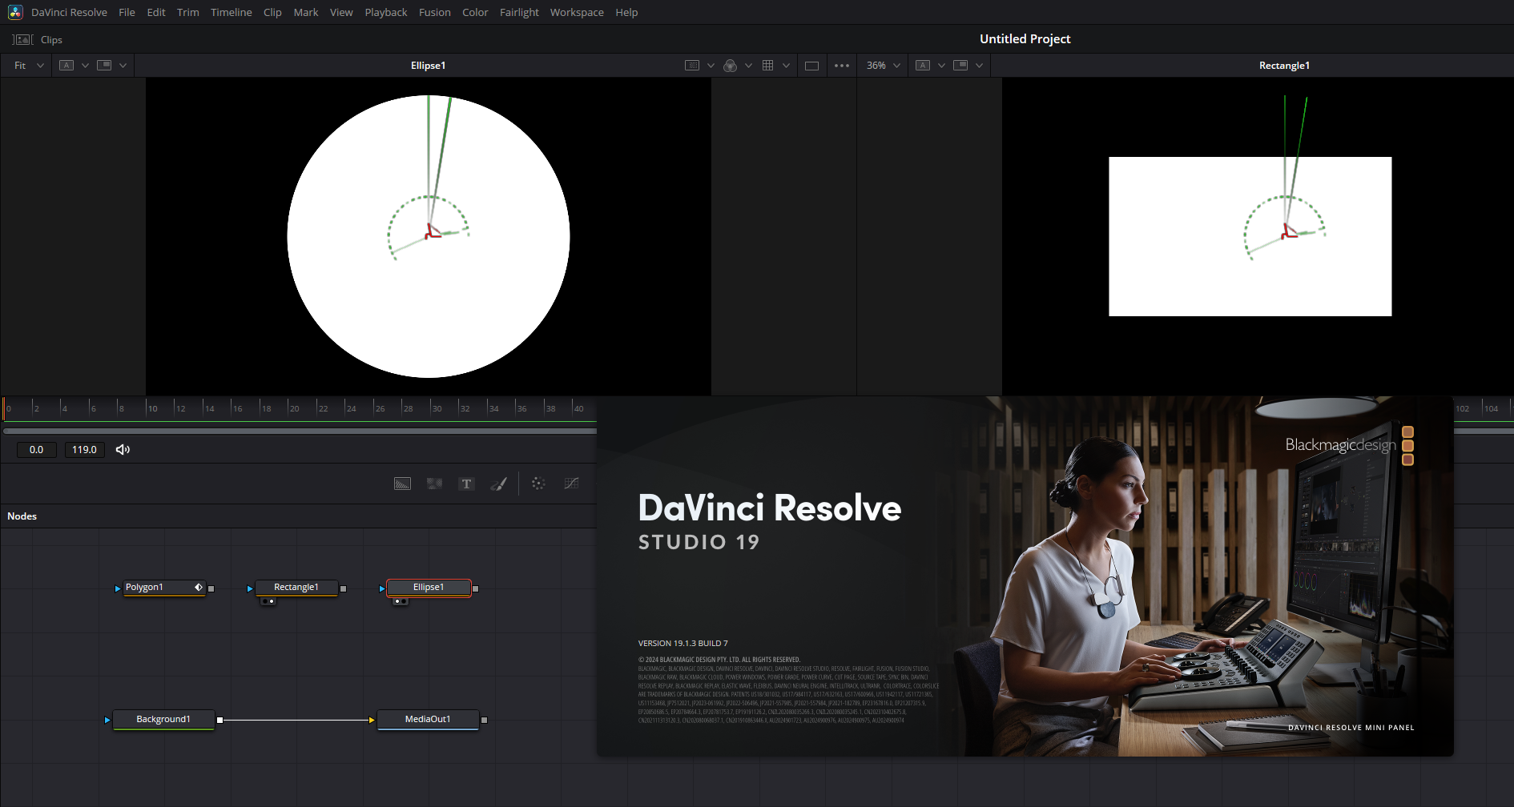Expand split buffer chevron in Rectangle1 viewer

point(979,66)
